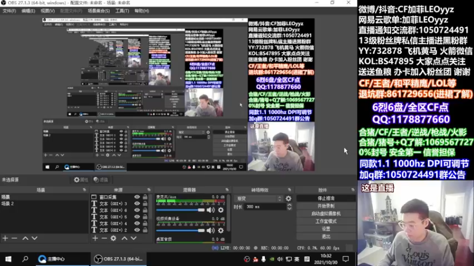474x266 pixels.
Task: Toggle lock on 窗口采集 source
Action: click(145, 197)
